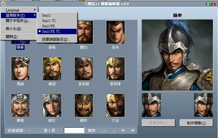Click the 楊奉 name label
The width and height of the screenshot is (218, 138).
pyautogui.click(x=20, y=47)
